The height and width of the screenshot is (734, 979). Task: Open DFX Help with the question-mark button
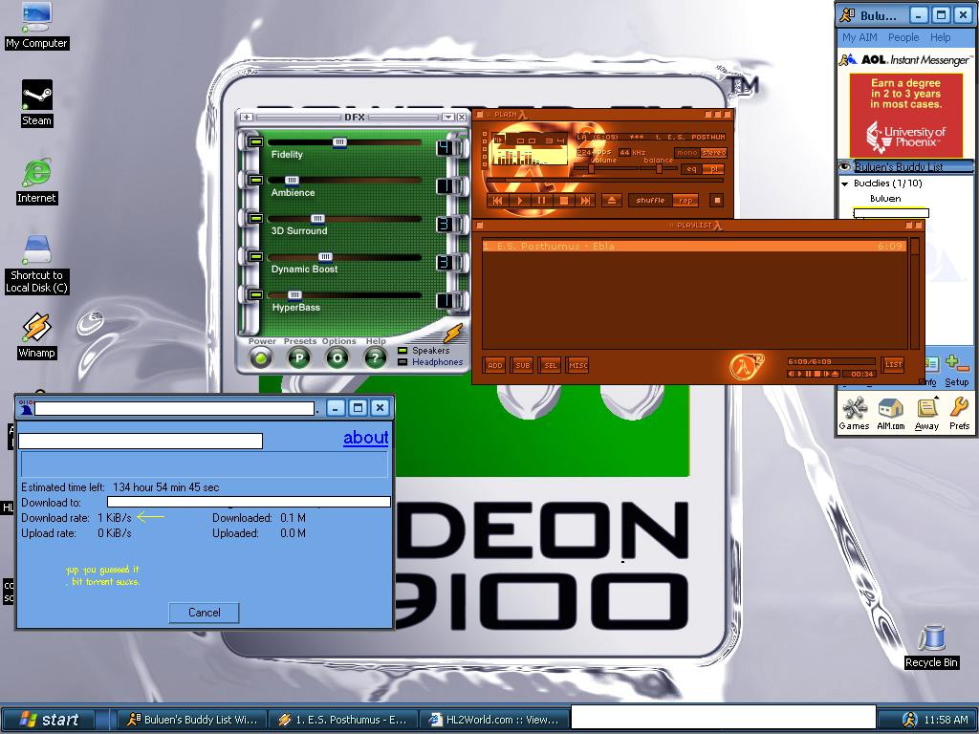(x=375, y=357)
